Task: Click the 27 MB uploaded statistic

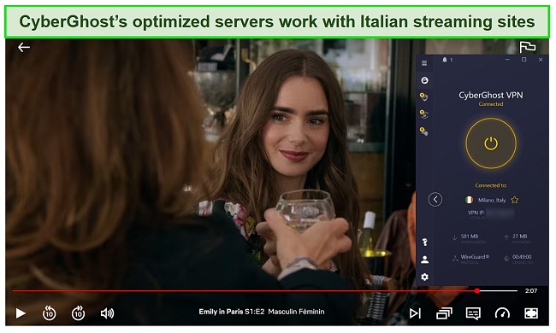Action: (520, 236)
